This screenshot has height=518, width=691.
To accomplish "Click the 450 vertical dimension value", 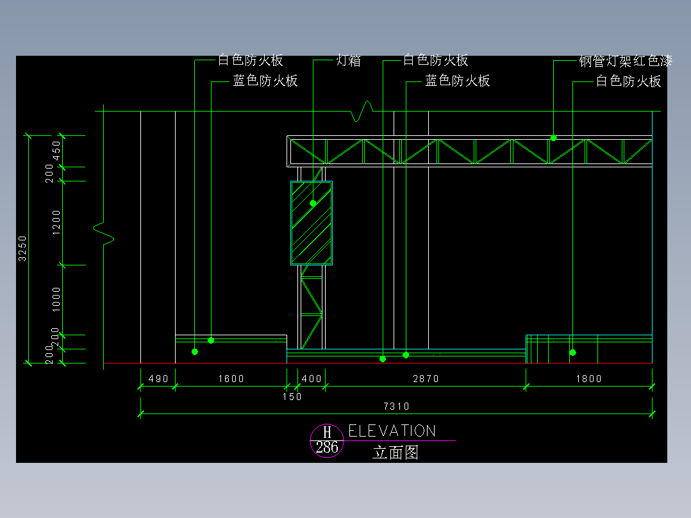I will [x=56, y=150].
